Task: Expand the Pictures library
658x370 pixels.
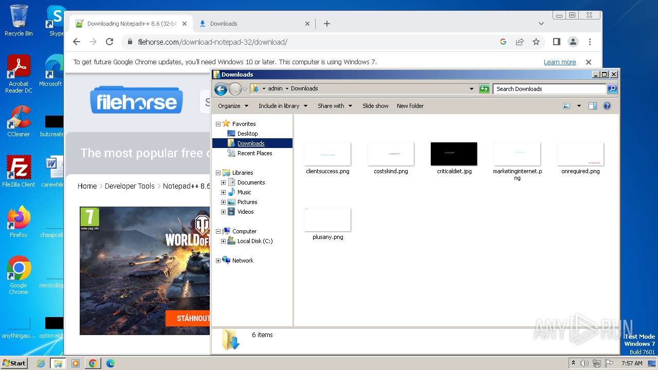Action: (x=223, y=202)
